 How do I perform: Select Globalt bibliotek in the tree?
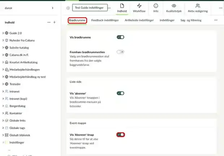coord(20,135)
